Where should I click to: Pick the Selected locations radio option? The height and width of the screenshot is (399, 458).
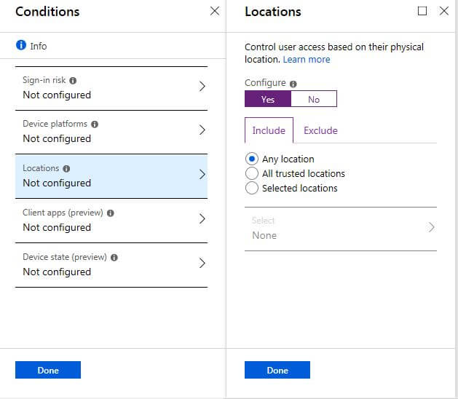(252, 188)
